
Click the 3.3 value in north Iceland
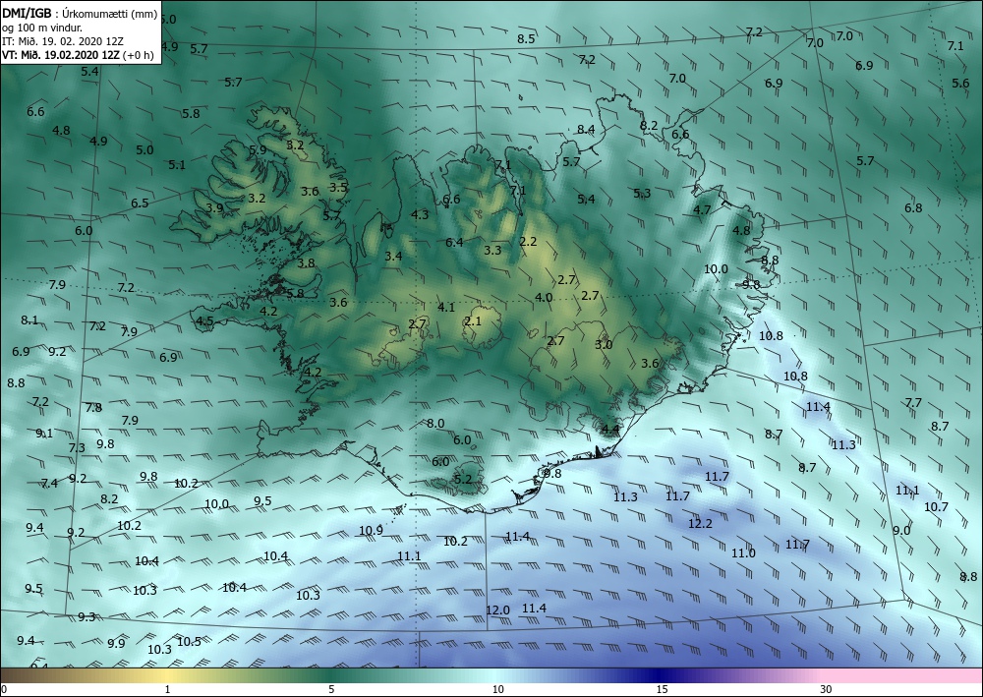(492, 250)
